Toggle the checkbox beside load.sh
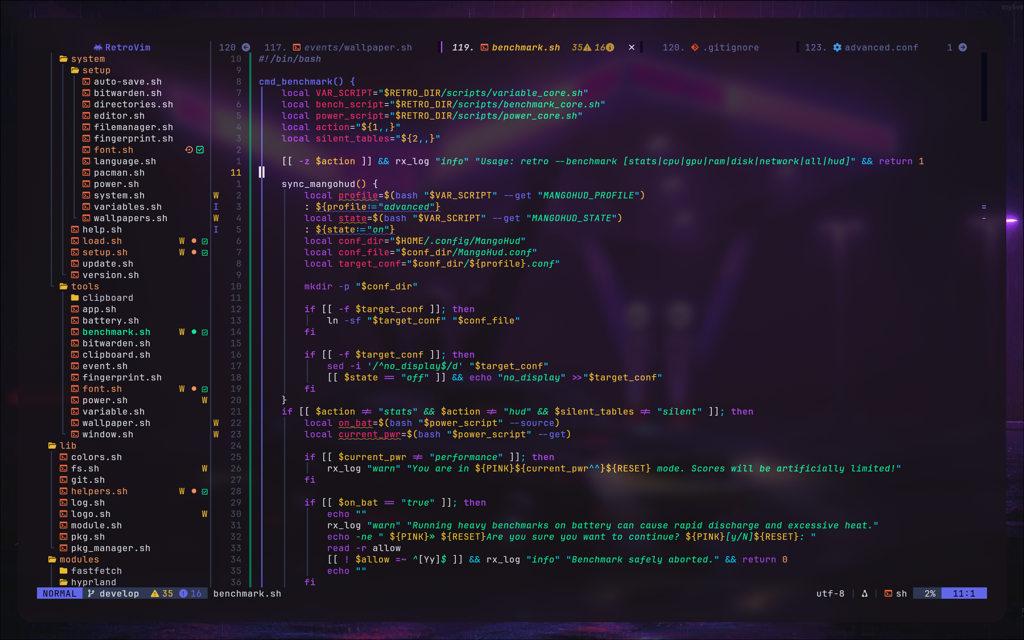 pyautogui.click(x=205, y=241)
